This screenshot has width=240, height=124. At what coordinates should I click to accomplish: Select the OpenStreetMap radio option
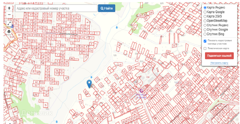pyautogui.click(x=205, y=21)
